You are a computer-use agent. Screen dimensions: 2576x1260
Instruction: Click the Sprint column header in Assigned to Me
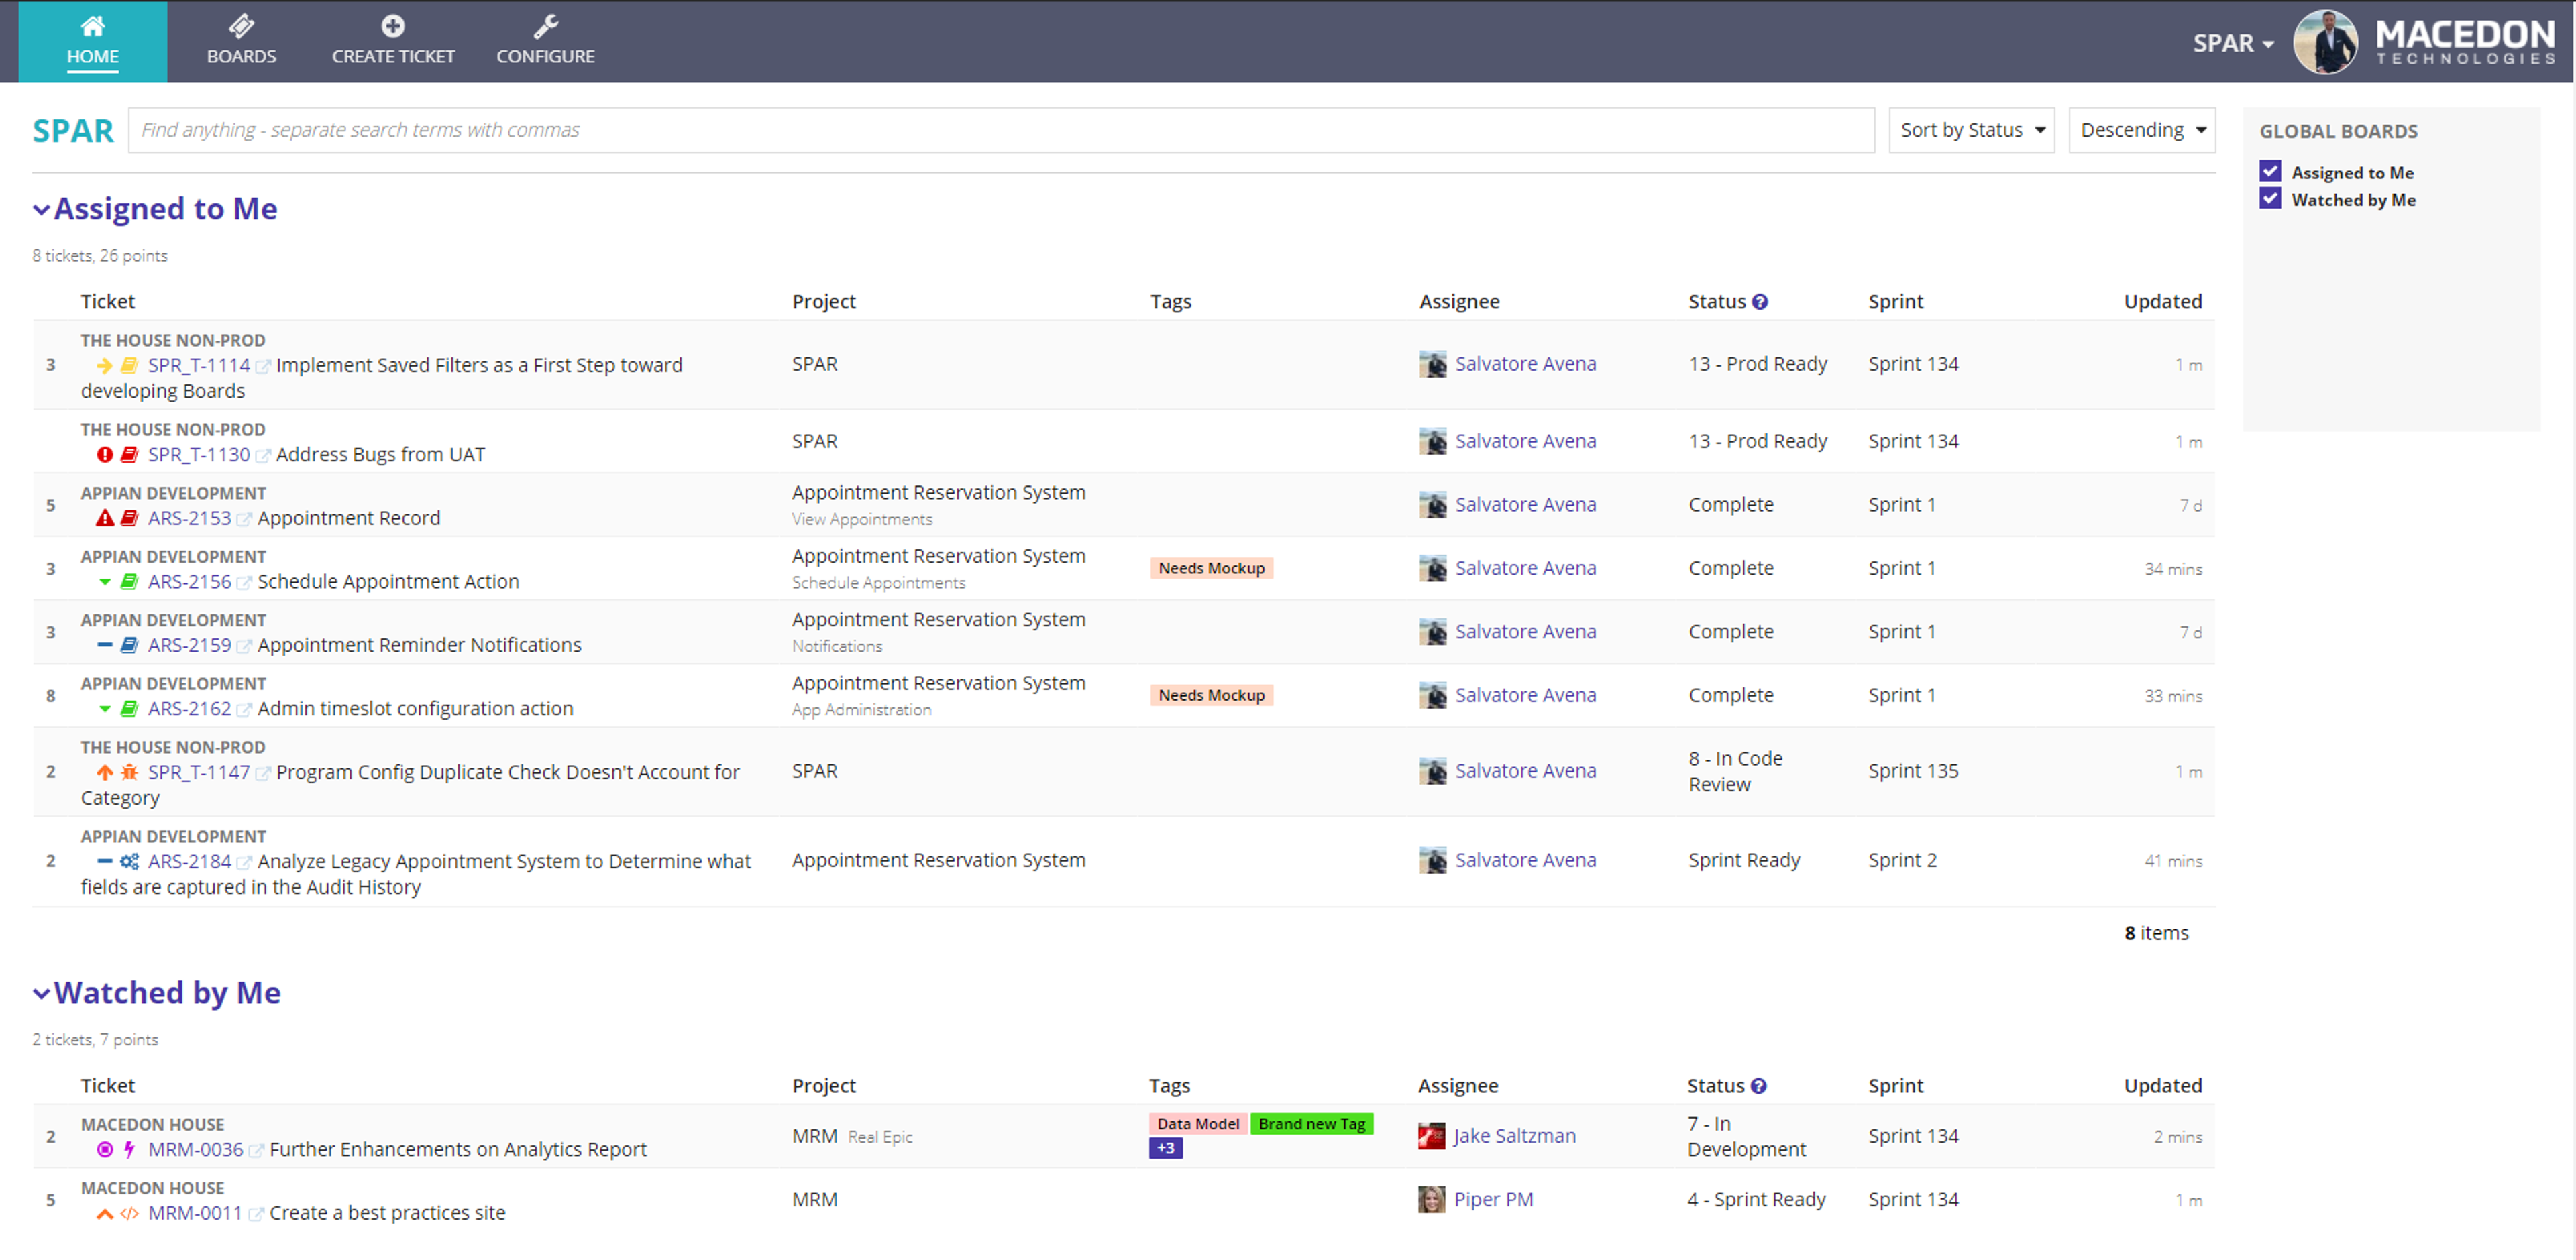(x=1895, y=302)
